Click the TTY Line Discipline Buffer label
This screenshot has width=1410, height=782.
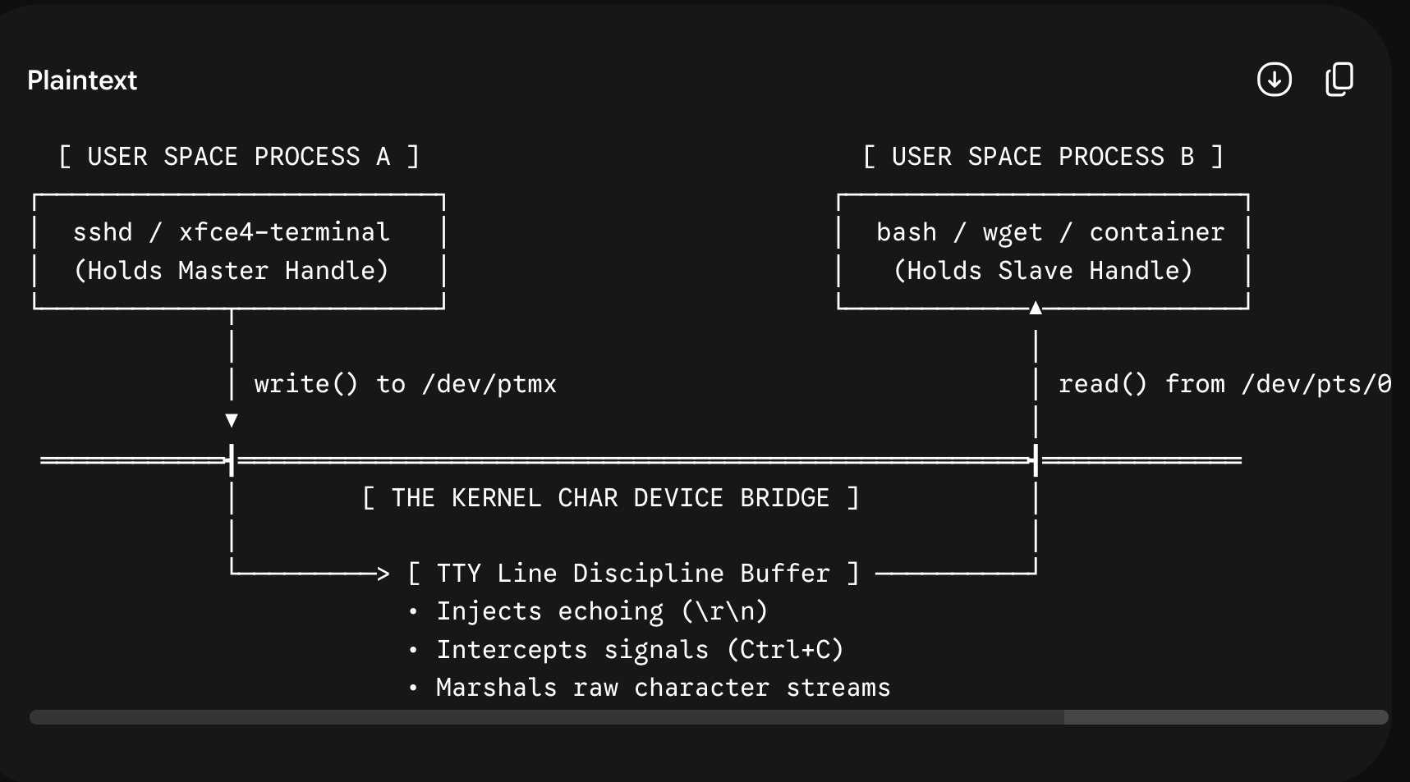click(633, 574)
